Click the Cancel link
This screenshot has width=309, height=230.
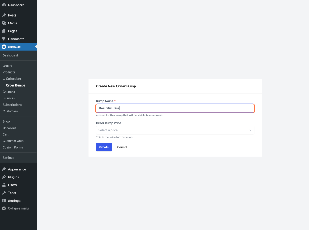122,147
